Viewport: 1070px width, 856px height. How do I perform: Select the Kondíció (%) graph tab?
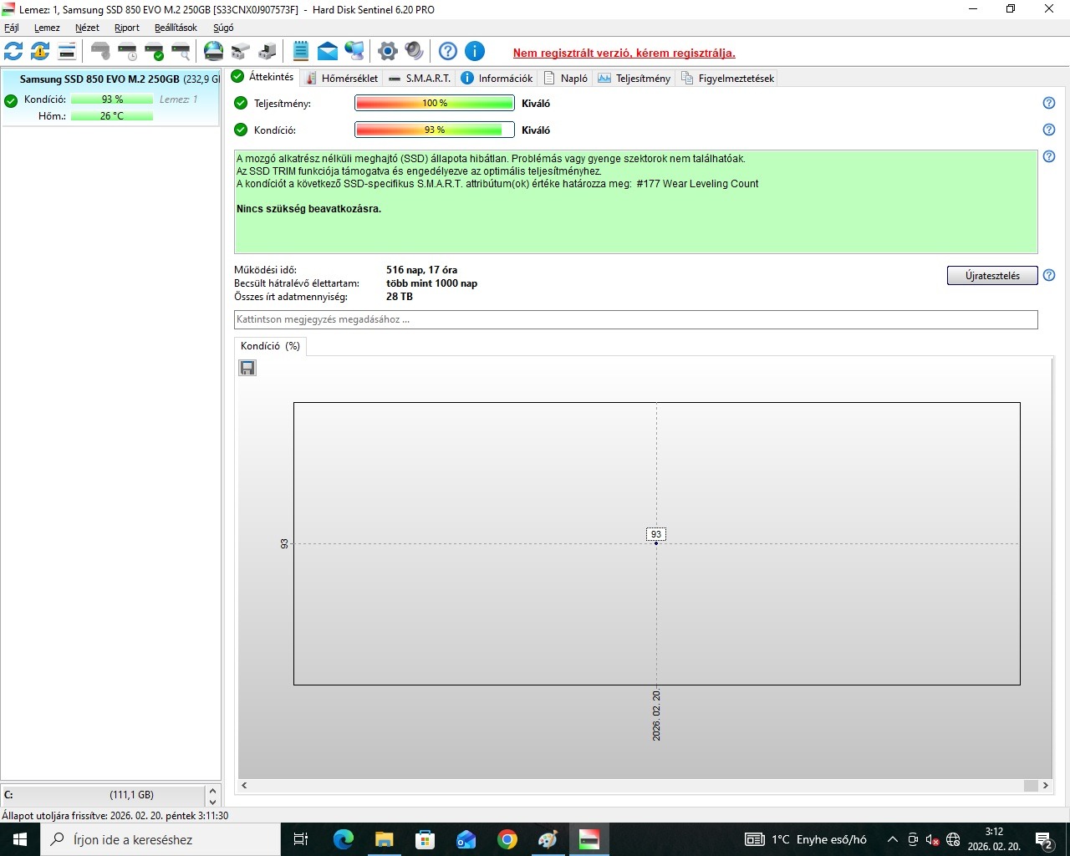270,346
